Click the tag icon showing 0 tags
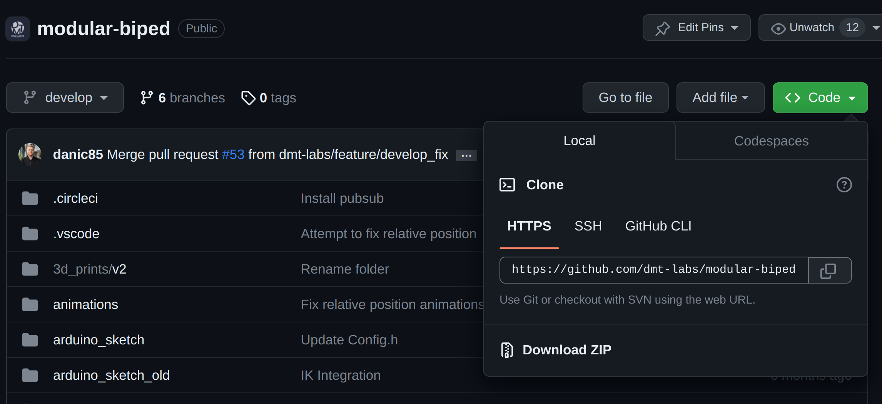The width and height of the screenshot is (882, 404). click(x=248, y=98)
